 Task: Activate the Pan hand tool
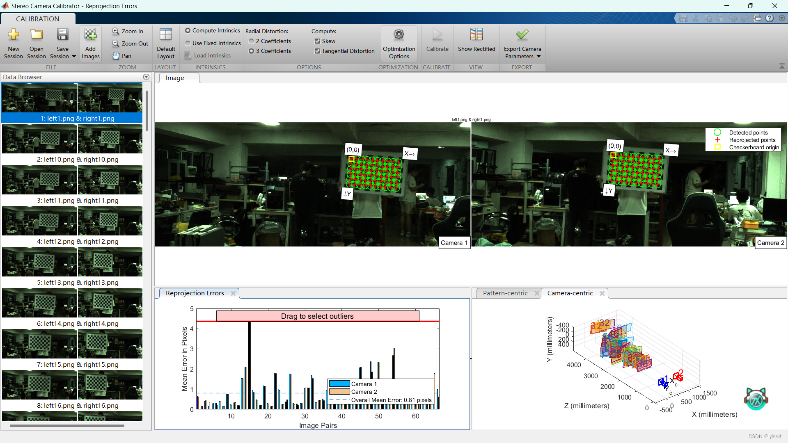pos(121,56)
